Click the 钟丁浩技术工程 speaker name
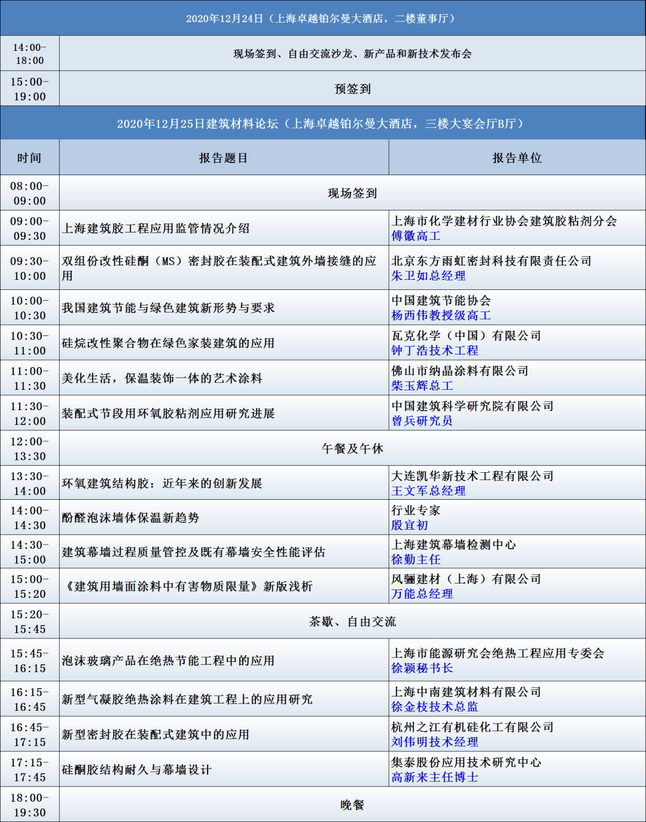Image resolution: width=646 pixels, height=822 pixels. (x=435, y=351)
